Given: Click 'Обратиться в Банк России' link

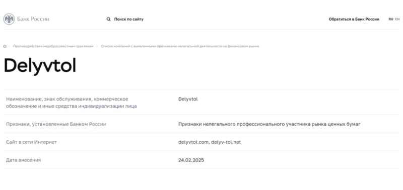Looking at the screenshot, I should point(354,19).
